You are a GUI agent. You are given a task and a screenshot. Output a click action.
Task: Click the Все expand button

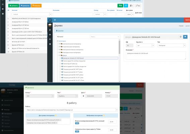tap(138, 6)
